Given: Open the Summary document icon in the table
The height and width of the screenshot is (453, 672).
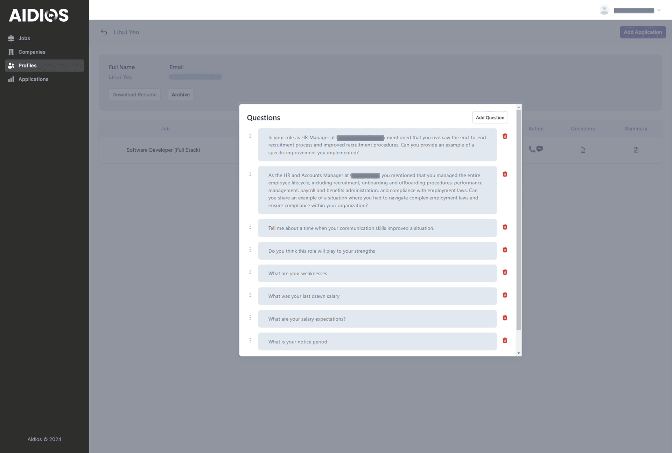Looking at the screenshot, I should [636, 150].
